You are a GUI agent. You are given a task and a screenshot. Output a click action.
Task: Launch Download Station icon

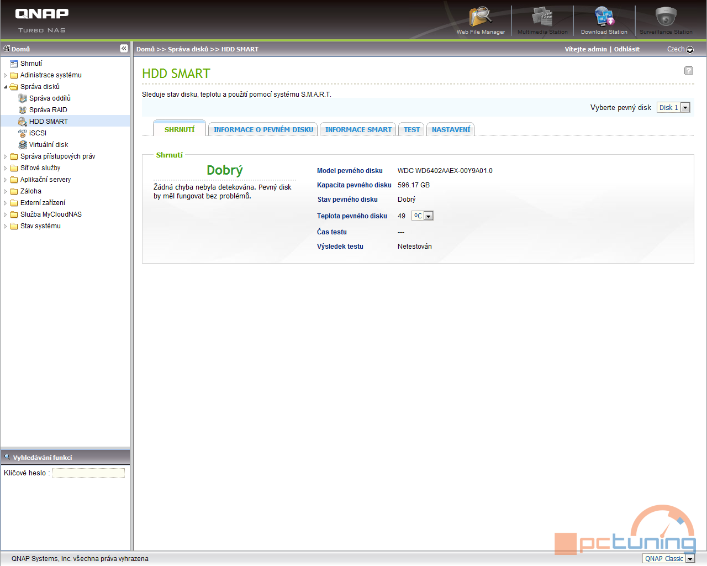[604, 17]
